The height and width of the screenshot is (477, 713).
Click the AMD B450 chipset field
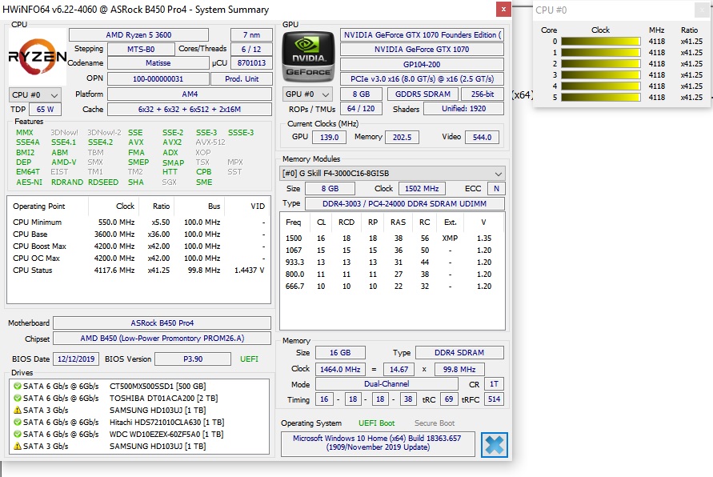[162, 339]
